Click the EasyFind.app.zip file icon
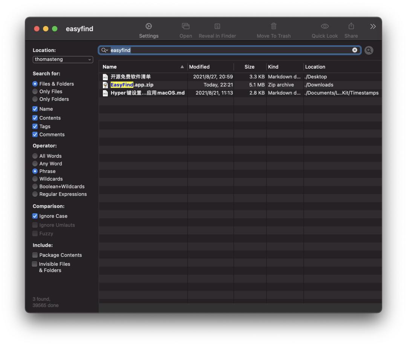Image resolution: width=407 pixels, height=346 pixels. click(x=105, y=85)
